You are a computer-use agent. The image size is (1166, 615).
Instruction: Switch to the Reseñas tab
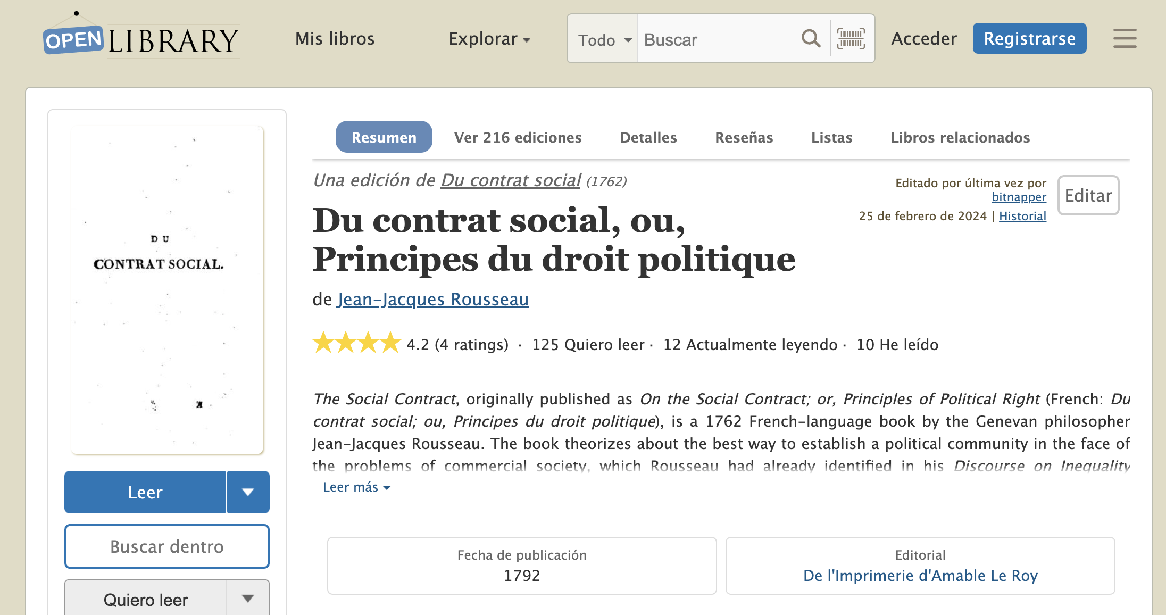tap(744, 137)
